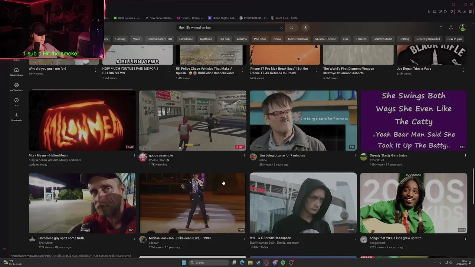Select the Eurodance filter chip

pos(186,39)
